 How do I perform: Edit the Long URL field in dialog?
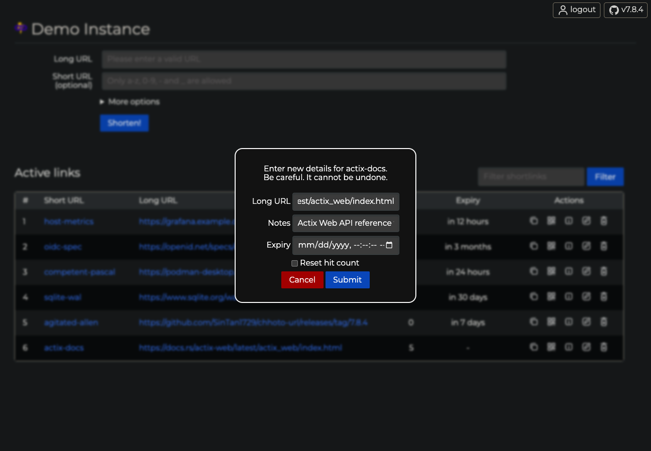point(346,201)
